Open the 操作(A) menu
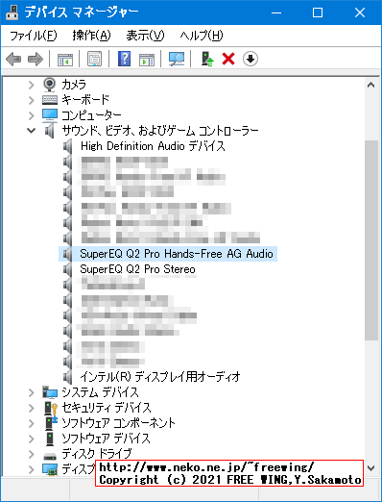This screenshot has width=382, height=502. tap(91, 36)
